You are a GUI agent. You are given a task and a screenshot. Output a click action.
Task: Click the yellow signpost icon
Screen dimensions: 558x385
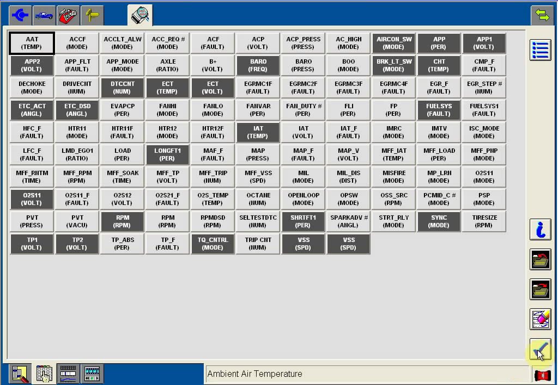(92, 15)
